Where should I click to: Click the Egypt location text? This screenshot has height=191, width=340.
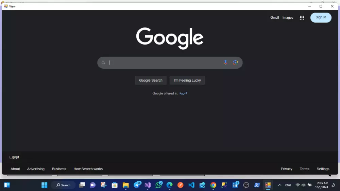(x=14, y=157)
